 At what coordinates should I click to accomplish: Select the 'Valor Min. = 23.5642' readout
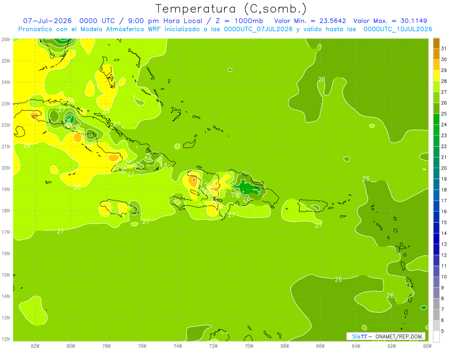point(310,20)
